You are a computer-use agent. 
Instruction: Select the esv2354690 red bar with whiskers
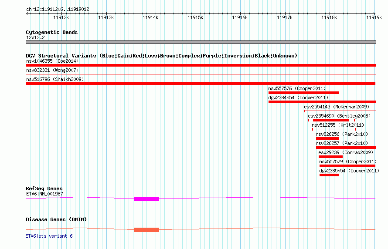click(332, 120)
